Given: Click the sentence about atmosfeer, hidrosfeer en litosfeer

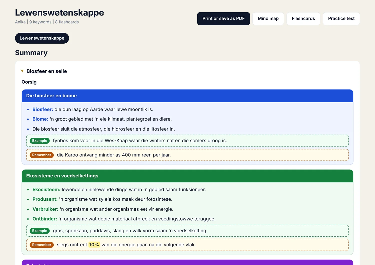Looking at the screenshot, I should (104, 129).
